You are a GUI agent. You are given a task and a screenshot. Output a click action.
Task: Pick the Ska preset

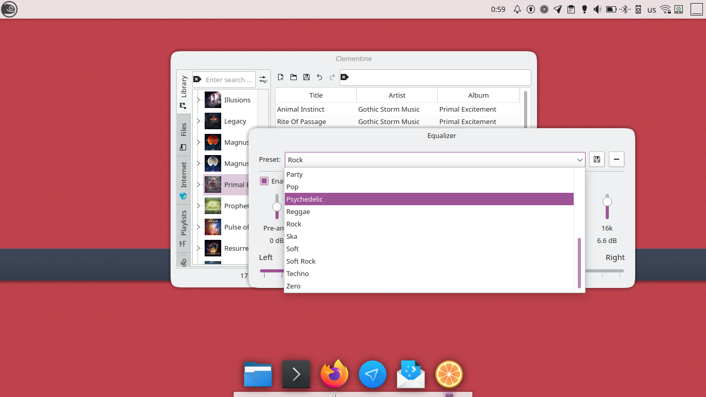pos(429,236)
